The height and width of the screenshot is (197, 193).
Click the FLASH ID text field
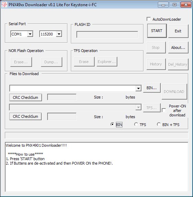[107, 34]
